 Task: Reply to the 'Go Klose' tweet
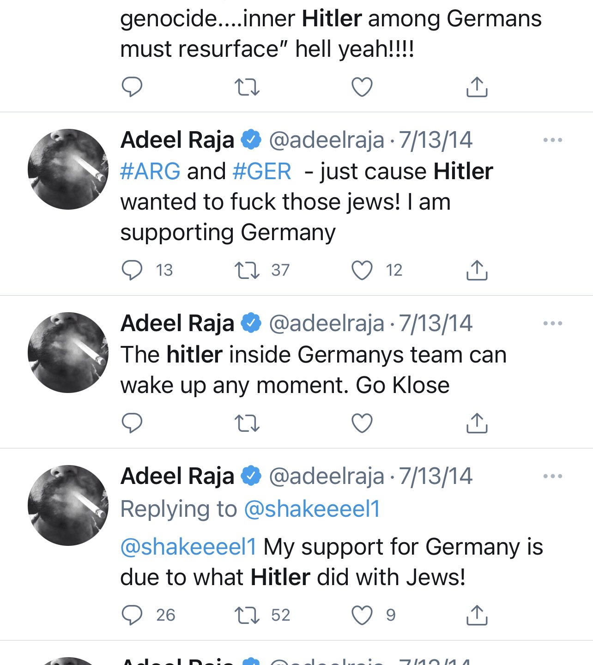(x=132, y=423)
